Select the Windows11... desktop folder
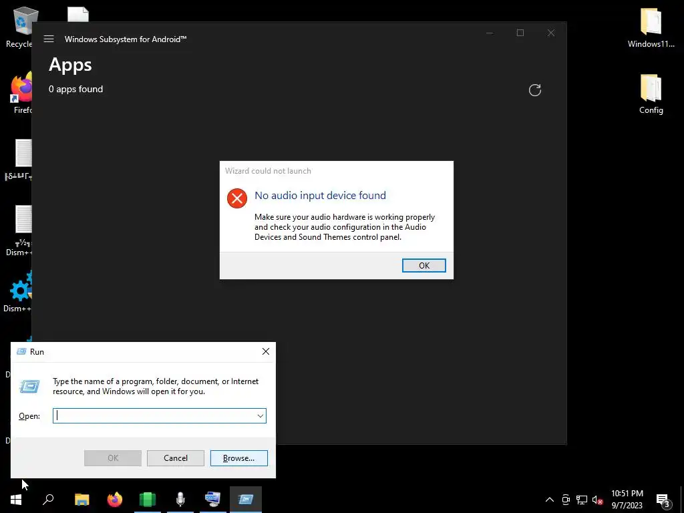 pos(651,28)
